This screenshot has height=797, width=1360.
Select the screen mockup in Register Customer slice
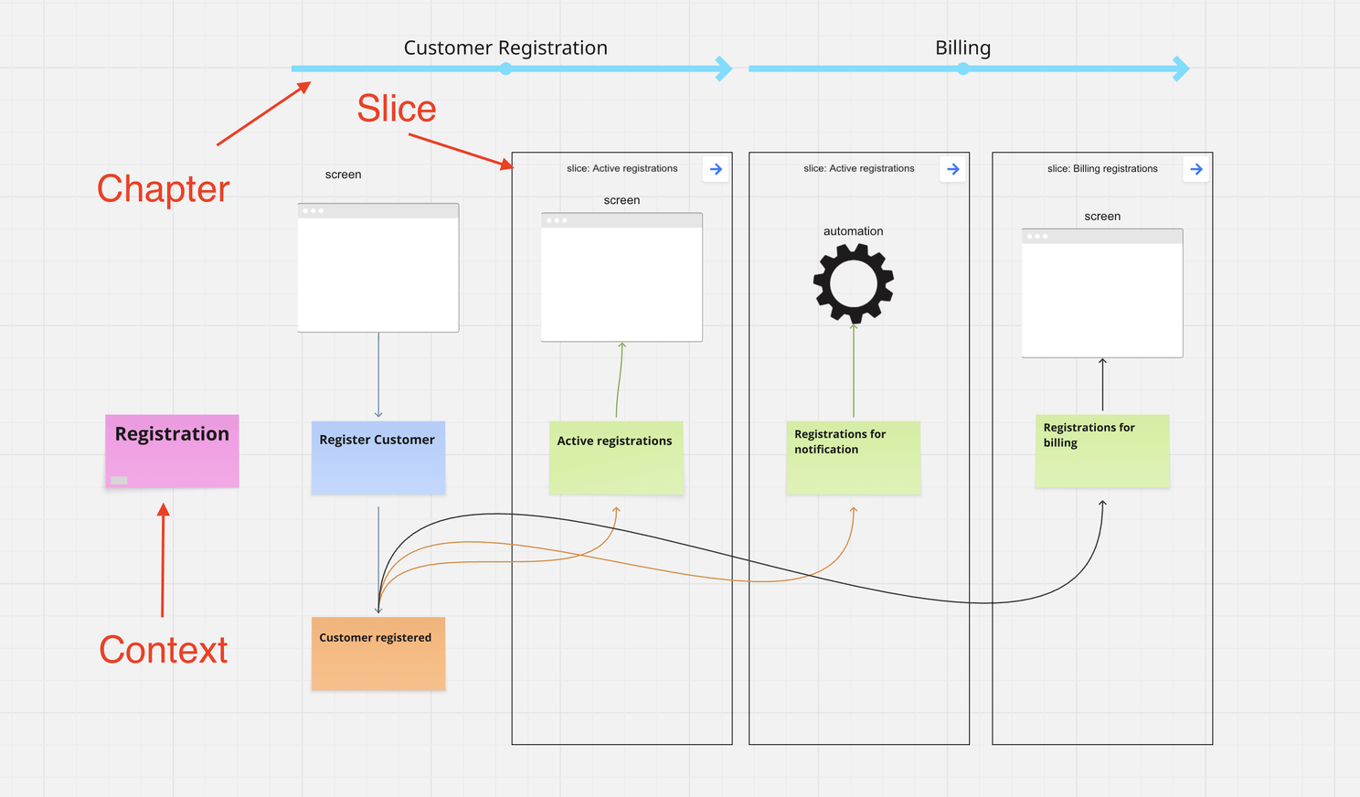pyautogui.click(x=377, y=266)
